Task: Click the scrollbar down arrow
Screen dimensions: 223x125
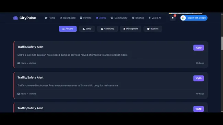Action: pyautogui.click(x=222, y=112)
